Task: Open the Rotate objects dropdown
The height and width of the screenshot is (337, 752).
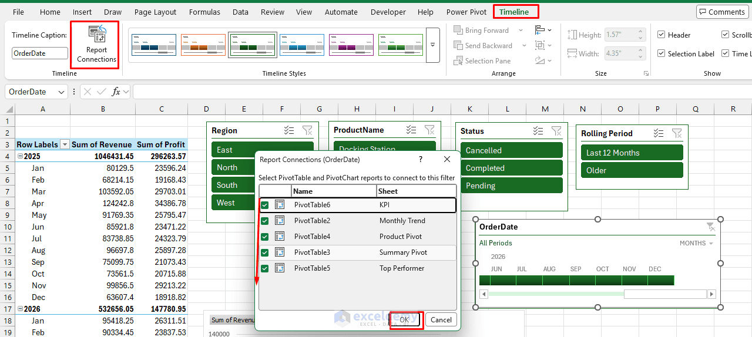Action: pyautogui.click(x=543, y=60)
